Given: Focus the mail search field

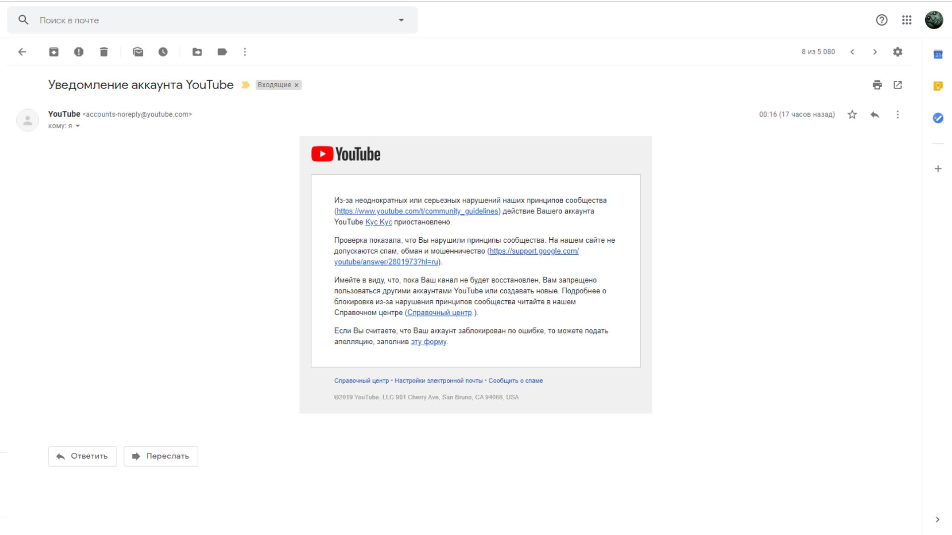Looking at the screenshot, I should pos(213,20).
